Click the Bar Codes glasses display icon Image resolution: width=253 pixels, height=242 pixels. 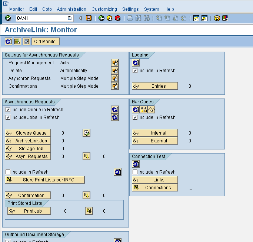click(152, 109)
